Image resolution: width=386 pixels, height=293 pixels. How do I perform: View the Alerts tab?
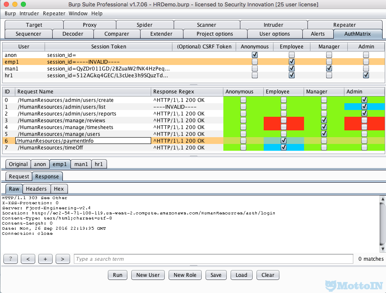coord(318,34)
